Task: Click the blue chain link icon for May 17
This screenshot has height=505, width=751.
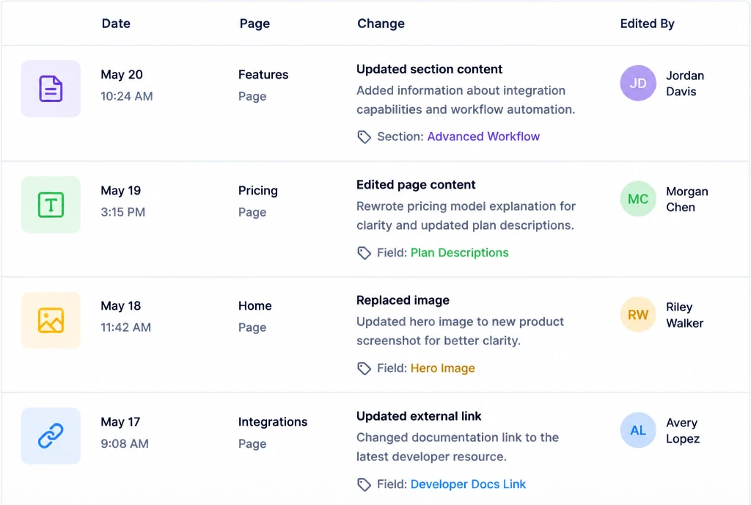Action: pos(51,435)
